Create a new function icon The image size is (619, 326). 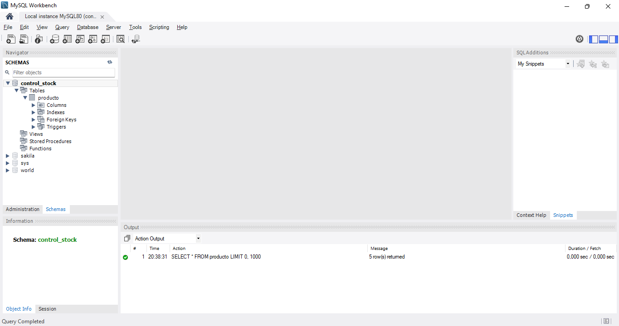tap(105, 39)
